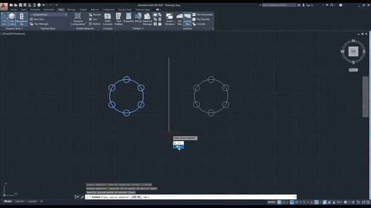Click the W compass direction on ViewCube
Viewport: 371px width, 208px height.
[343, 51]
